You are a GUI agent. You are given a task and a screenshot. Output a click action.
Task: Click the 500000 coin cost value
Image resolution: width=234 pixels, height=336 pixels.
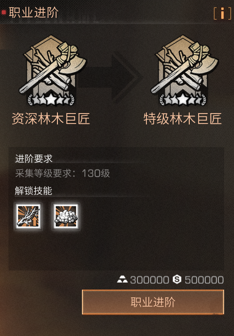[204, 280]
